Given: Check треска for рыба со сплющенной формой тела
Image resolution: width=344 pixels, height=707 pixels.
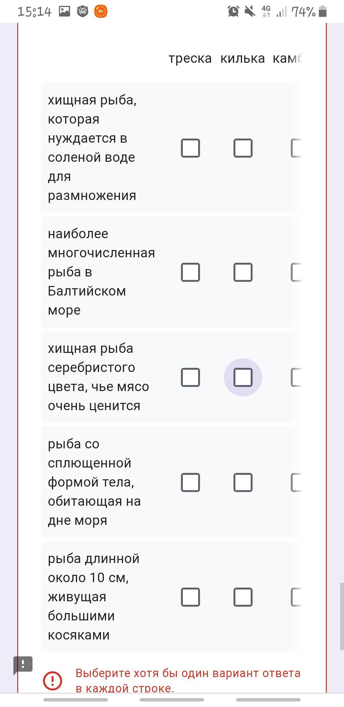Looking at the screenshot, I should click(190, 482).
